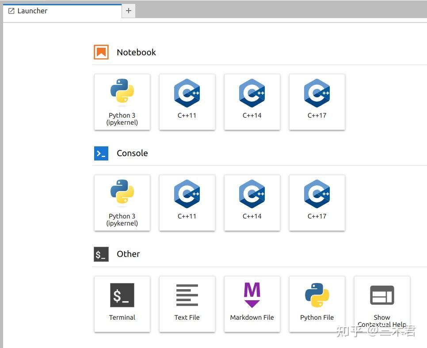The height and width of the screenshot is (348, 427).
Task: Create a new Python File
Action: click(317, 304)
